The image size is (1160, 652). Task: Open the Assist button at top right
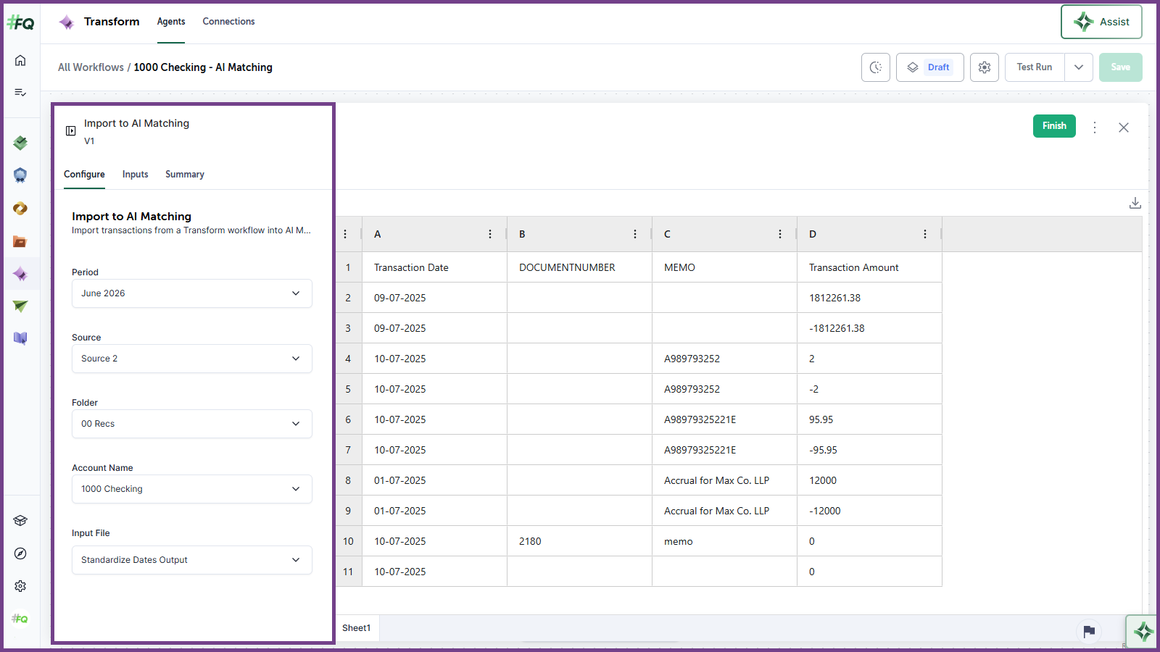point(1101,22)
